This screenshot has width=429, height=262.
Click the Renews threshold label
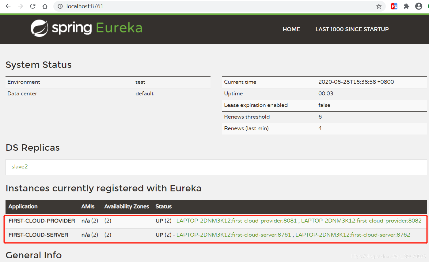(247, 117)
